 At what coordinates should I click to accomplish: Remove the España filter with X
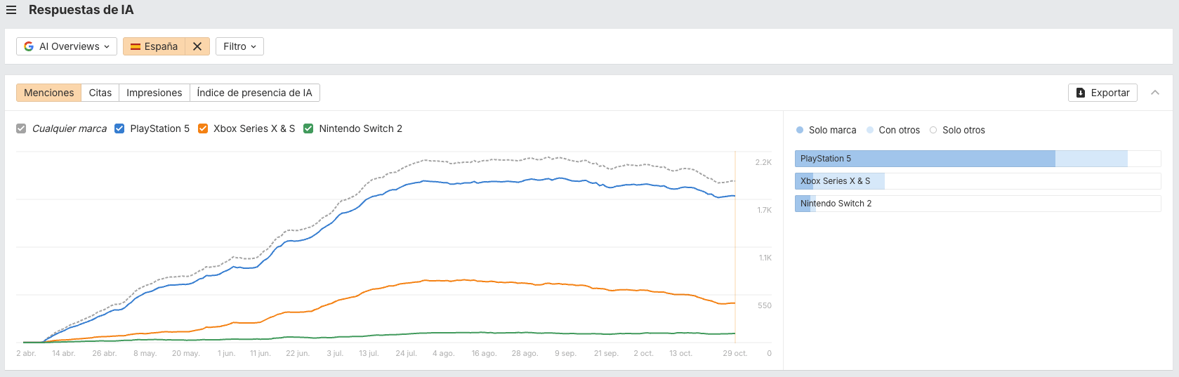point(197,46)
